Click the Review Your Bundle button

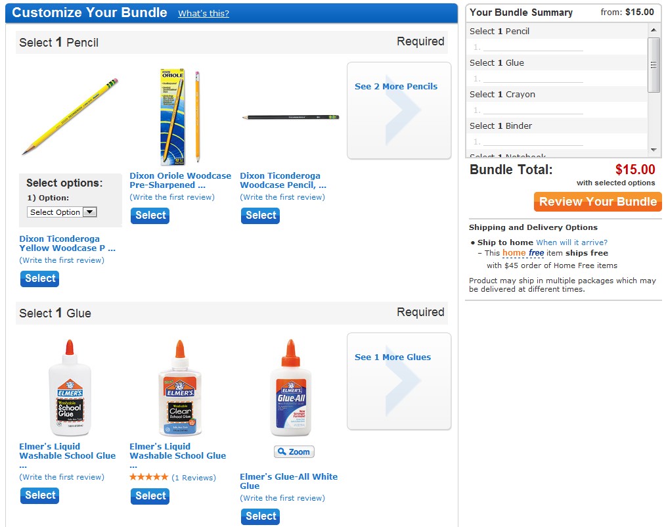pos(598,202)
